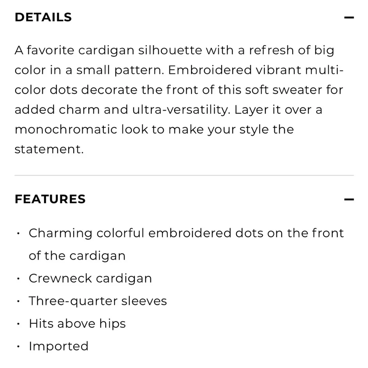368x368 pixels.
Task: Click the "of the cardigan" continuation line
Action: 77,256
